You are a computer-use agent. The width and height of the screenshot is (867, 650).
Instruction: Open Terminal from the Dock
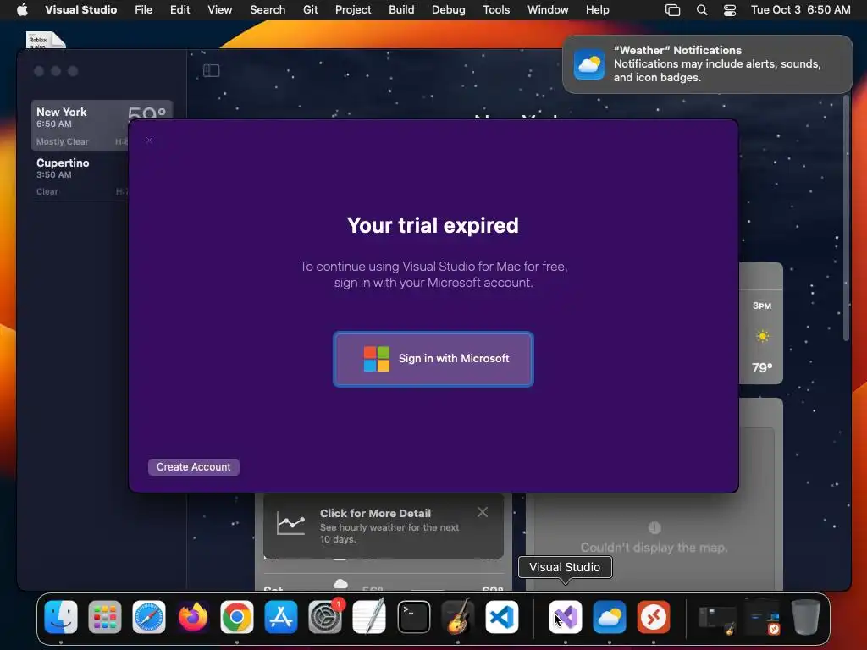click(413, 617)
